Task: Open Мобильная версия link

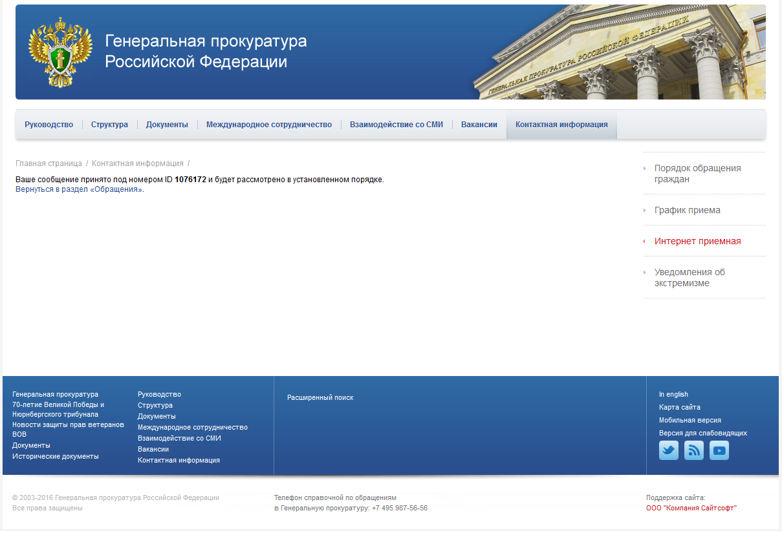Action: (690, 420)
